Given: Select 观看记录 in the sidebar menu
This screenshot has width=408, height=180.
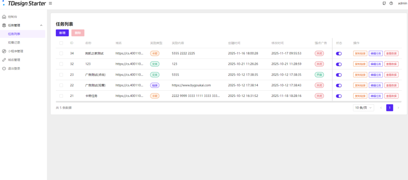Looking at the screenshot, I should click(14, 43).
